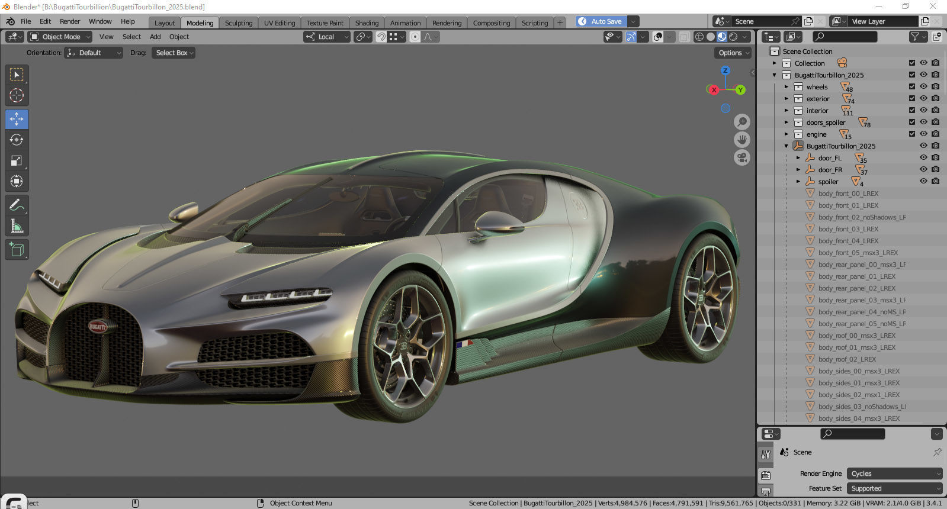Image resolution: width=947 pixels, height=509 pixels.
Task: Switch to wireframe viewport shading
Action: click(x=699, y=37)
